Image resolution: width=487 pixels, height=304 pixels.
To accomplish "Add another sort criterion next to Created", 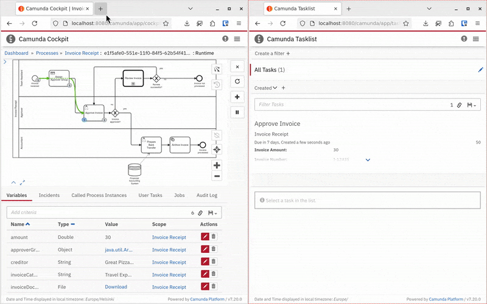I will pyautogui.click(x=283, y=88).
